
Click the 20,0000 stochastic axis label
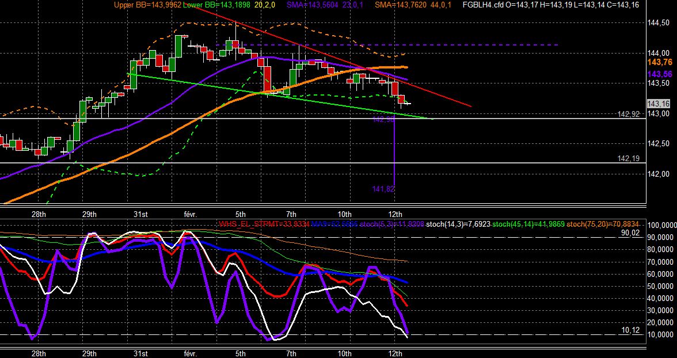[x=661, y=322]
